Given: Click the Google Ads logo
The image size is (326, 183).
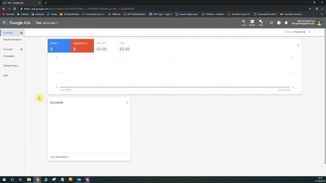Looking at the screenshot, I should pos(16,23).
